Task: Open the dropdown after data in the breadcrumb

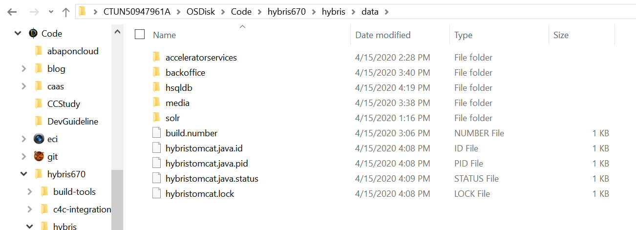Action: [387, 12]
